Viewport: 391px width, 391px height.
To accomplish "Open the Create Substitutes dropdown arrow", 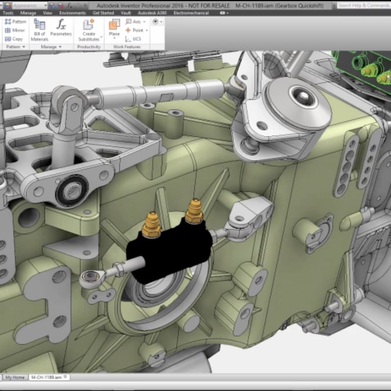I will coord(101,37).
